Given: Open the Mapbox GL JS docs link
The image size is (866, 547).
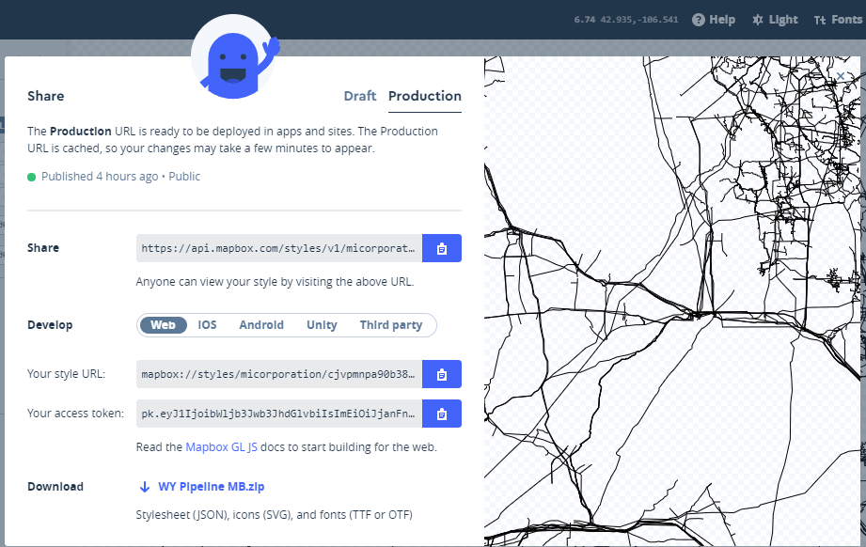Looking at the screenshot, I should [x=222, y=447].
